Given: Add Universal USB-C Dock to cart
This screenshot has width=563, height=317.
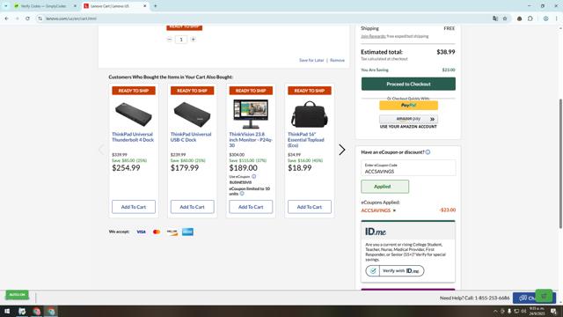Looking at the screenshot, I should coord(192,207).
